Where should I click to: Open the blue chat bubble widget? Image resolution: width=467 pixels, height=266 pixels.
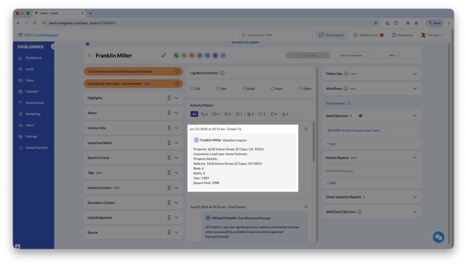pos(438,237)
